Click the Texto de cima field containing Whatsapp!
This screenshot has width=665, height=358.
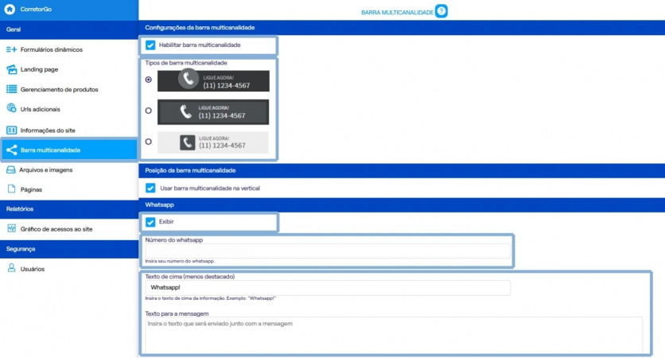pyautogui.click(x=328, y=287)
